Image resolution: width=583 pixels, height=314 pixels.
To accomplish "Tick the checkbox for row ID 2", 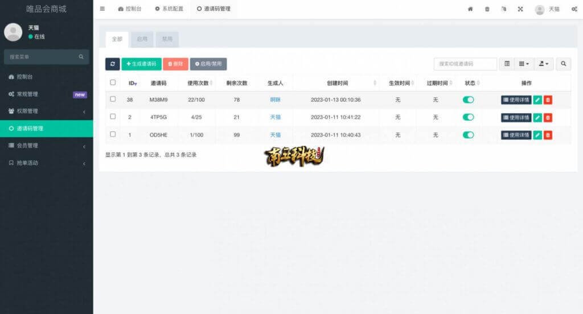I will [113, 117].
